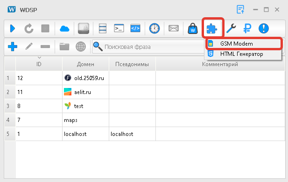Select GSM Modem from the plugins menu
The width and height of the screenshot is (288, 182).
(x=243, y=44)
